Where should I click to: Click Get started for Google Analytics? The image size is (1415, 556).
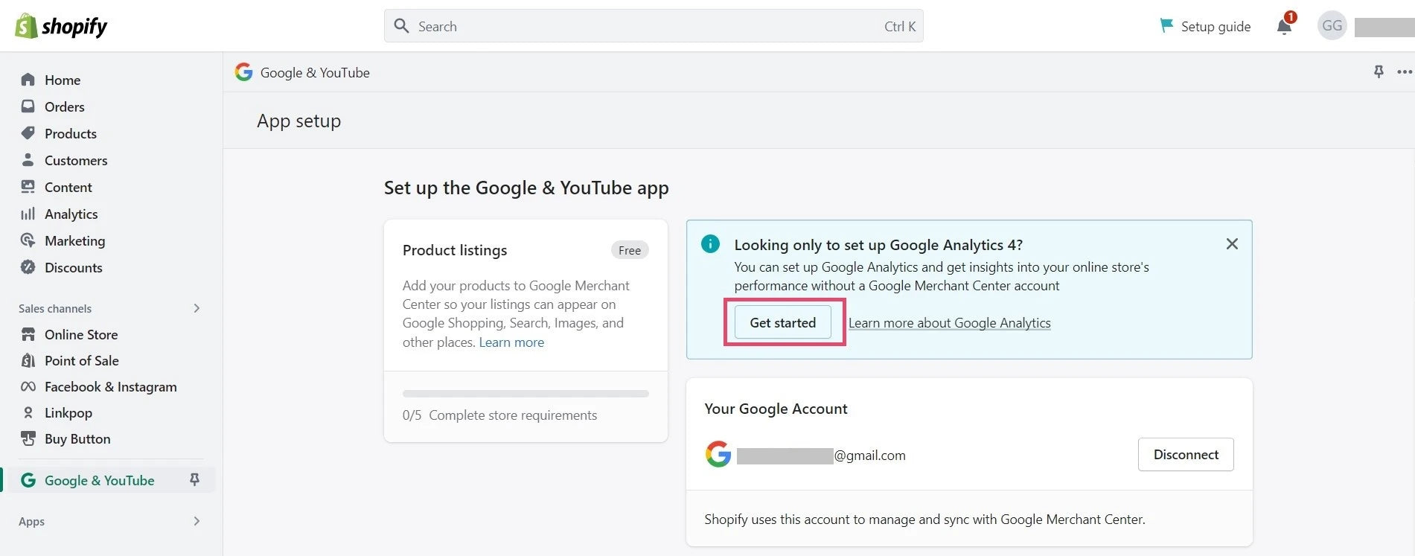pos(783,322)
